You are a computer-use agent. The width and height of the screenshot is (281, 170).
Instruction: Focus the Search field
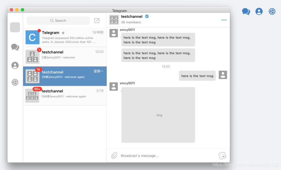[x=58, y=21]
